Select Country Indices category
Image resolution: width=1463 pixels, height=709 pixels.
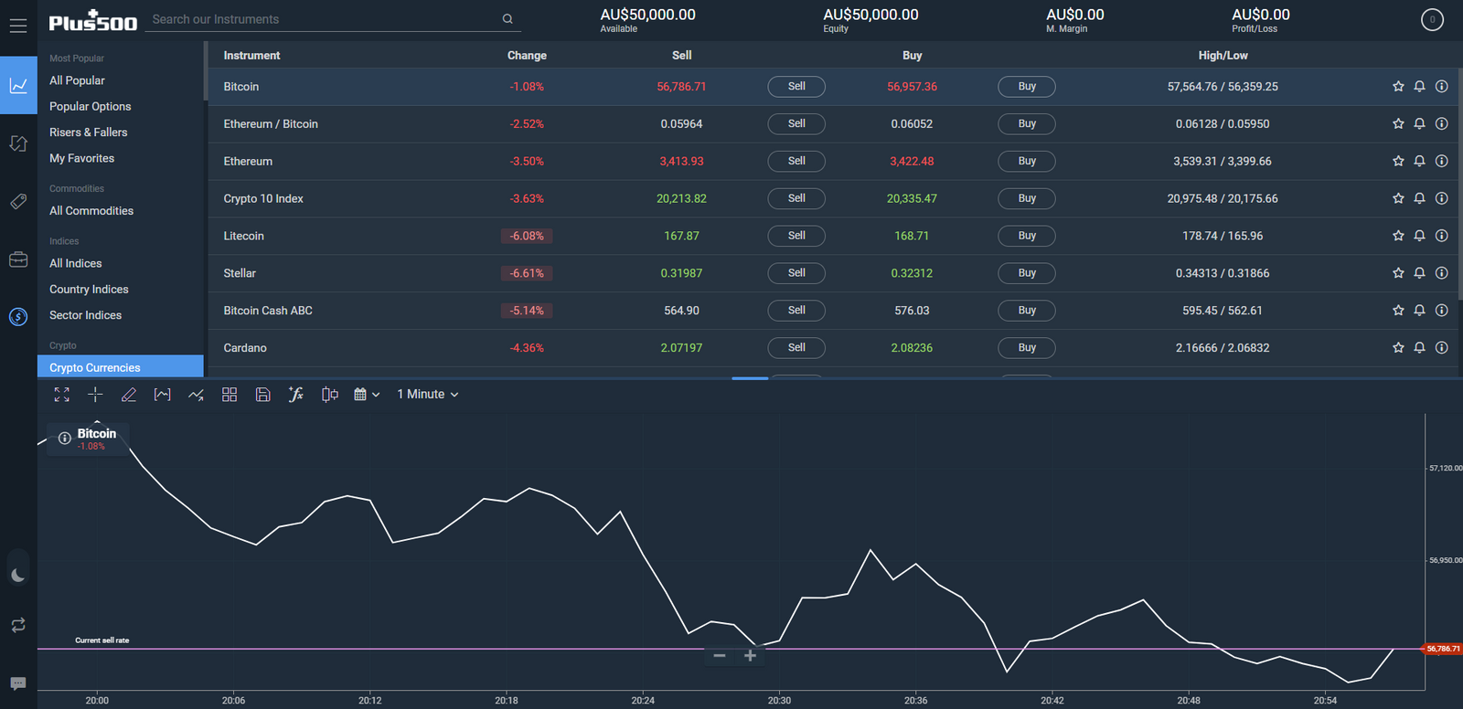pos(89,290)
